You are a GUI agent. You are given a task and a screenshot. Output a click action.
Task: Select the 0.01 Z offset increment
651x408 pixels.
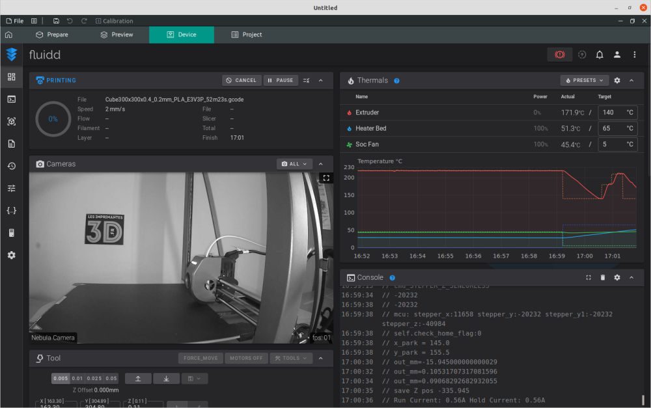click(77, 378)
